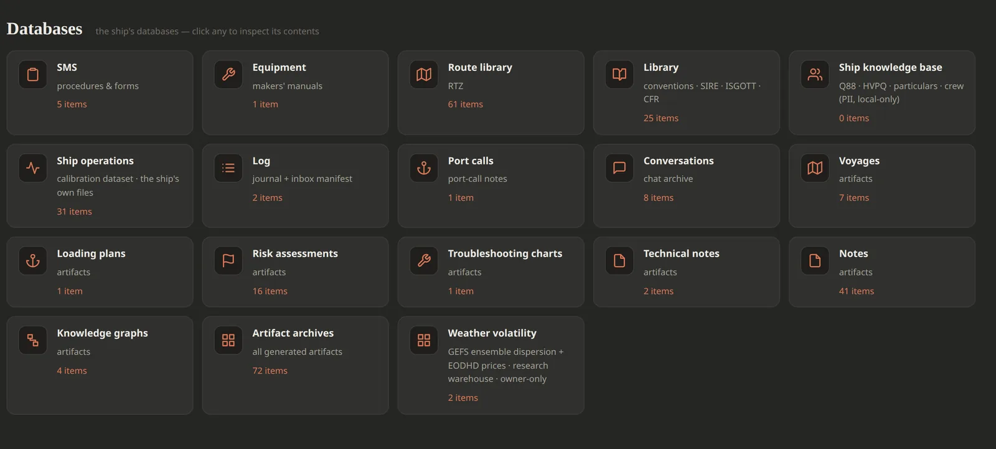The width and height of the screenshot is (996, 449).
Task: Click the wrench icon on Equipment card
Action: 228,75
